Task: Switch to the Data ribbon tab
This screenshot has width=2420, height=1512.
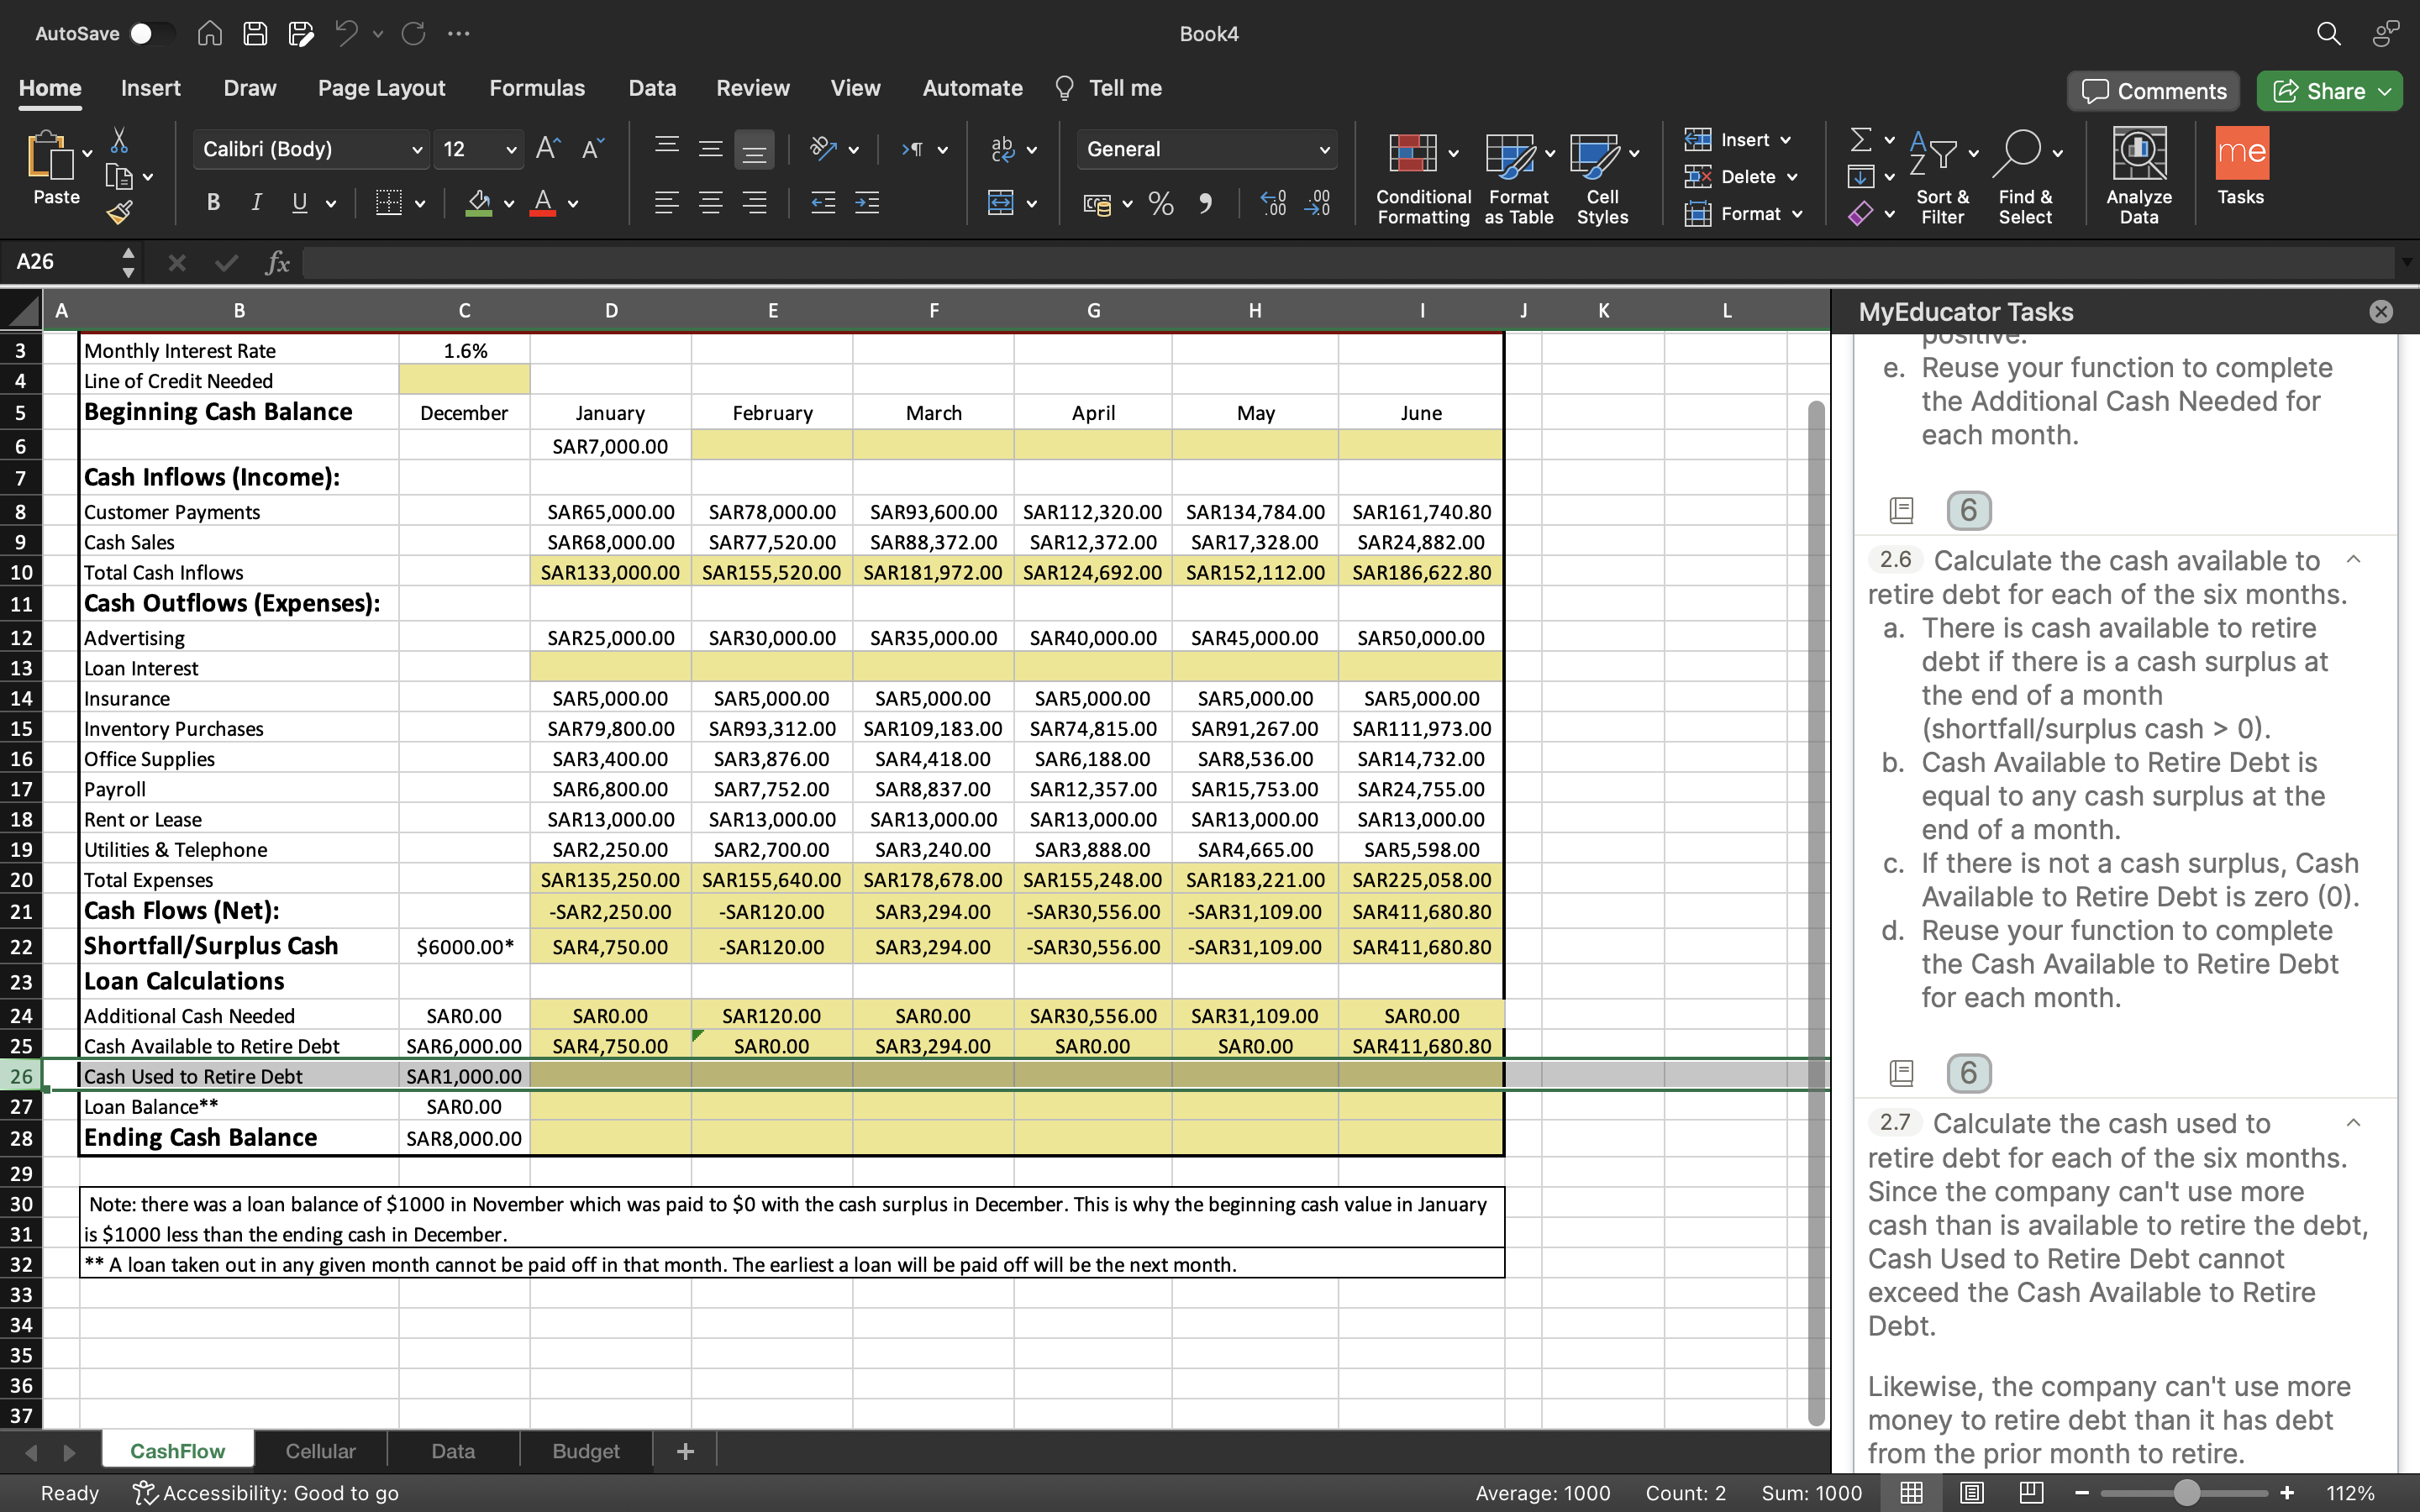Action: point(651,87)
